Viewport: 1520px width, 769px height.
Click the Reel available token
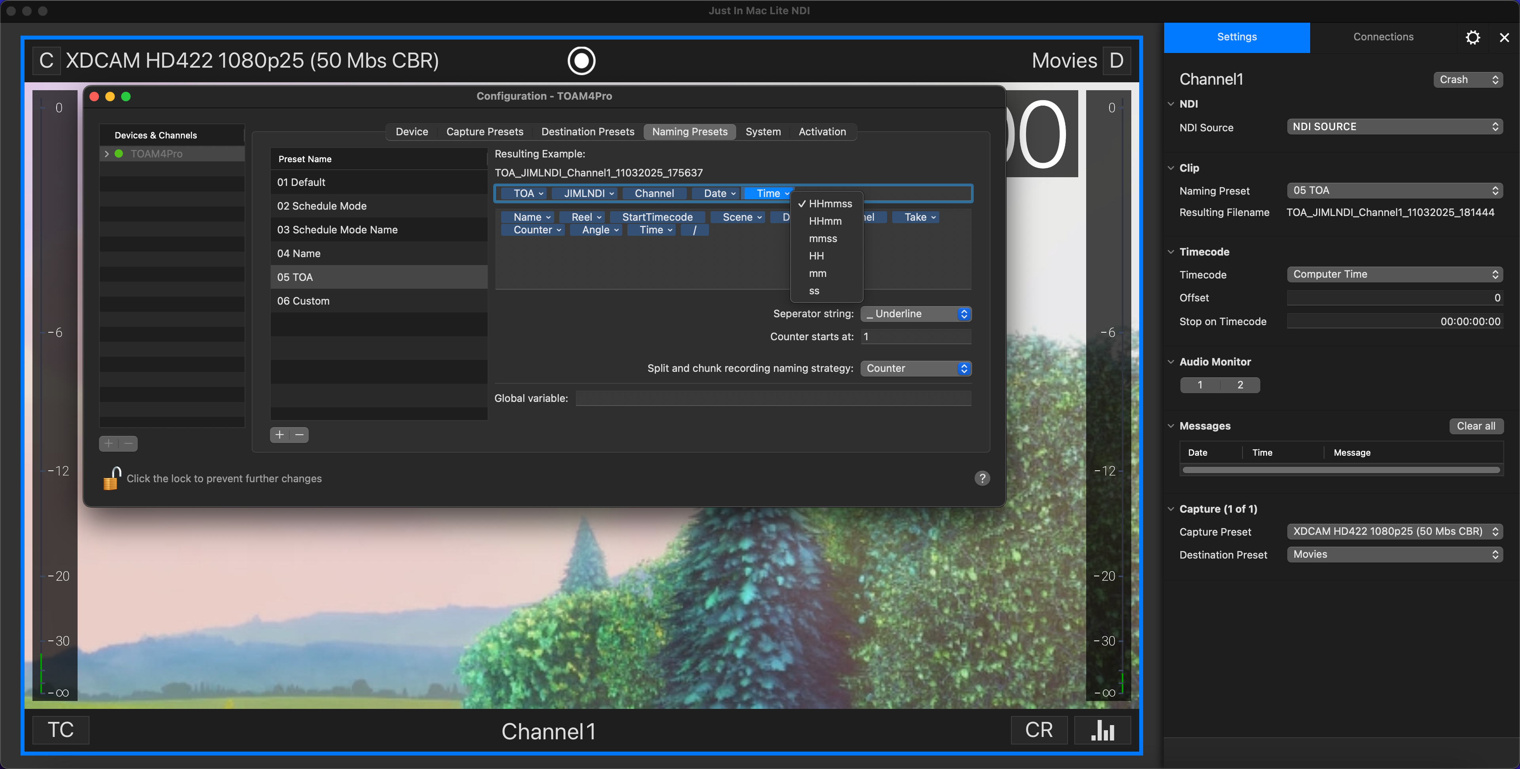coord(582,218)
